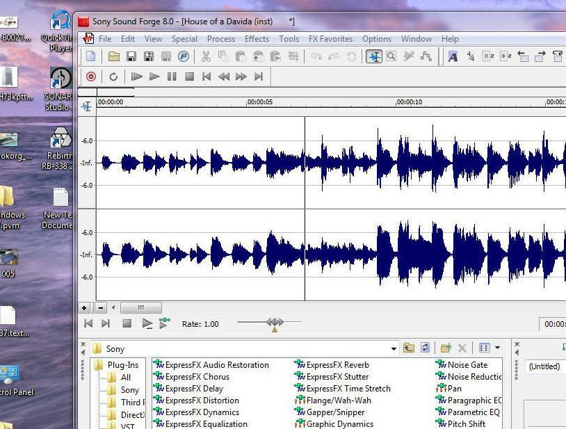
Task: Open the Effects menu
Action: [x=257, y=39]
